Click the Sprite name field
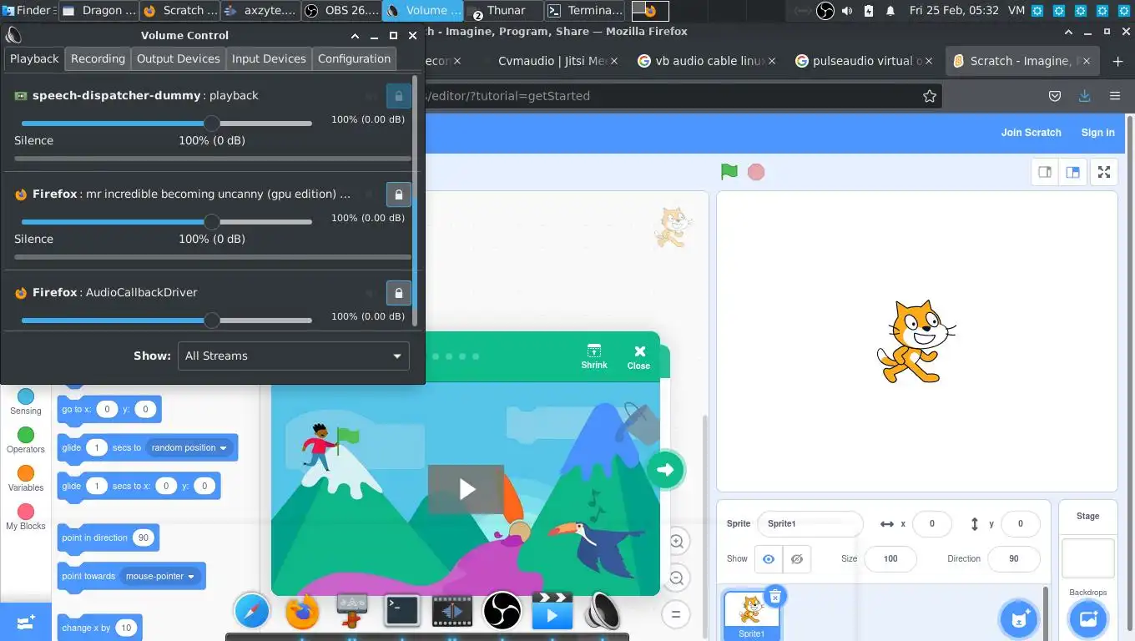The image size is (1135, 641). (810, 523)
